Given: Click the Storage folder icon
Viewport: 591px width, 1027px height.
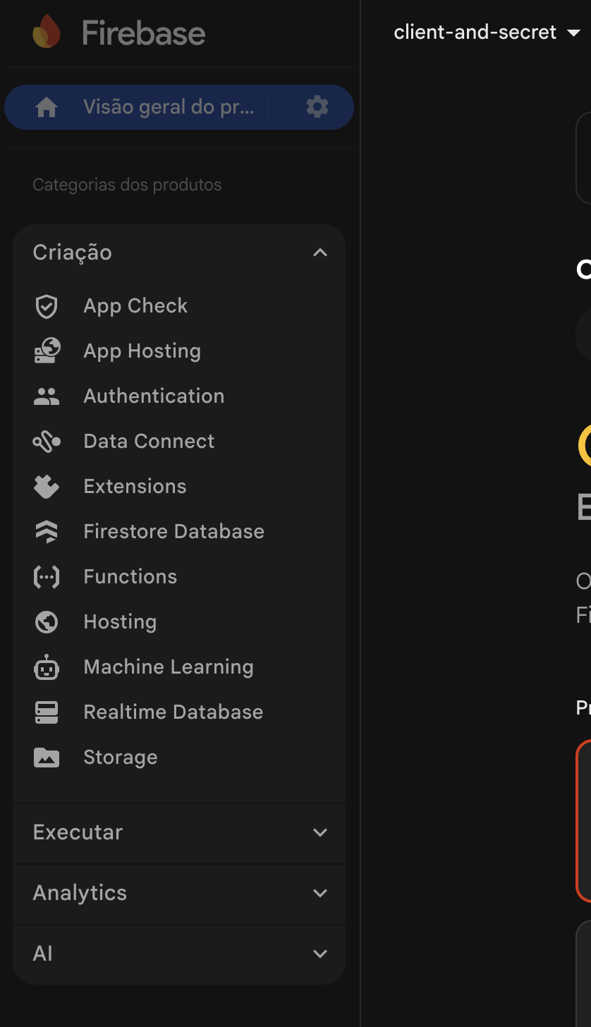Looking at the screenshot, I should [47, 758].
